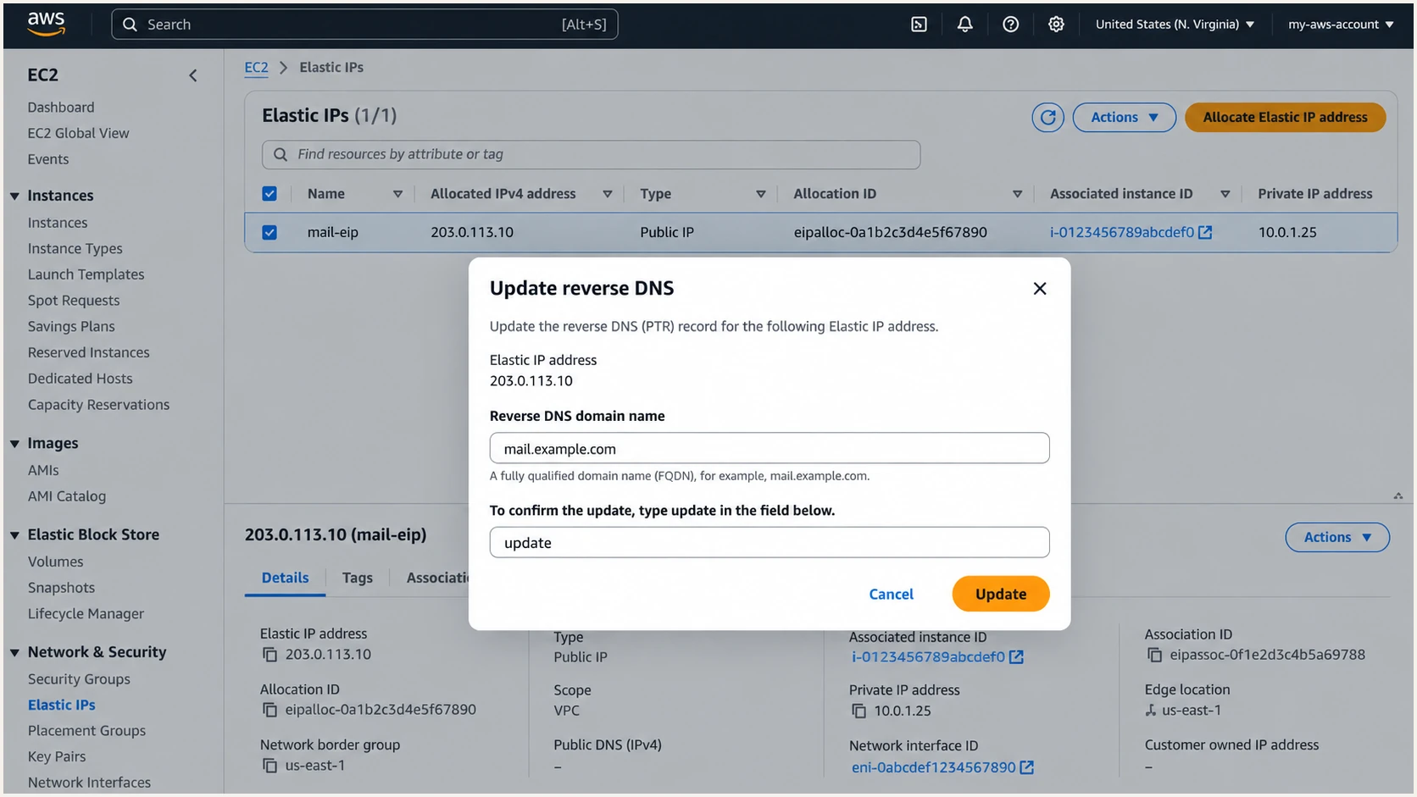Viewport: 1417px width, 797px height.
Task: Click the Update button in dialog
Action: click(1000, 594)
